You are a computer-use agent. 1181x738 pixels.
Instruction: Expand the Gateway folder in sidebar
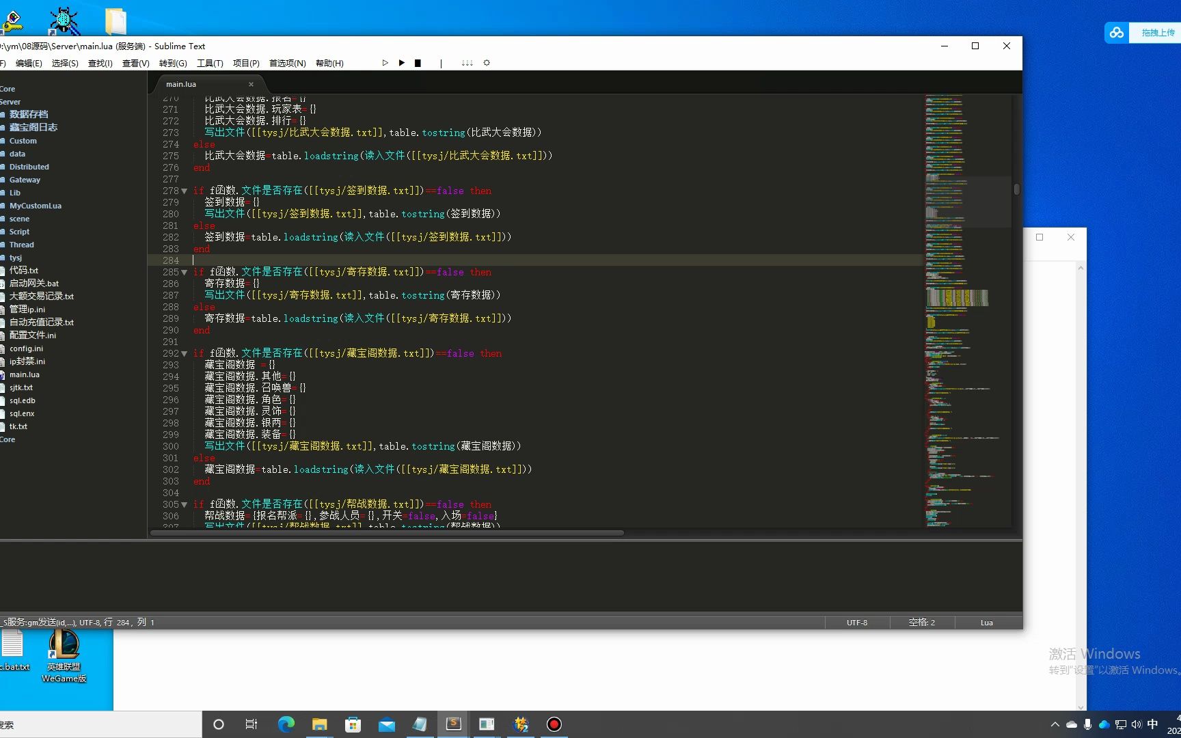pos(25,180)
